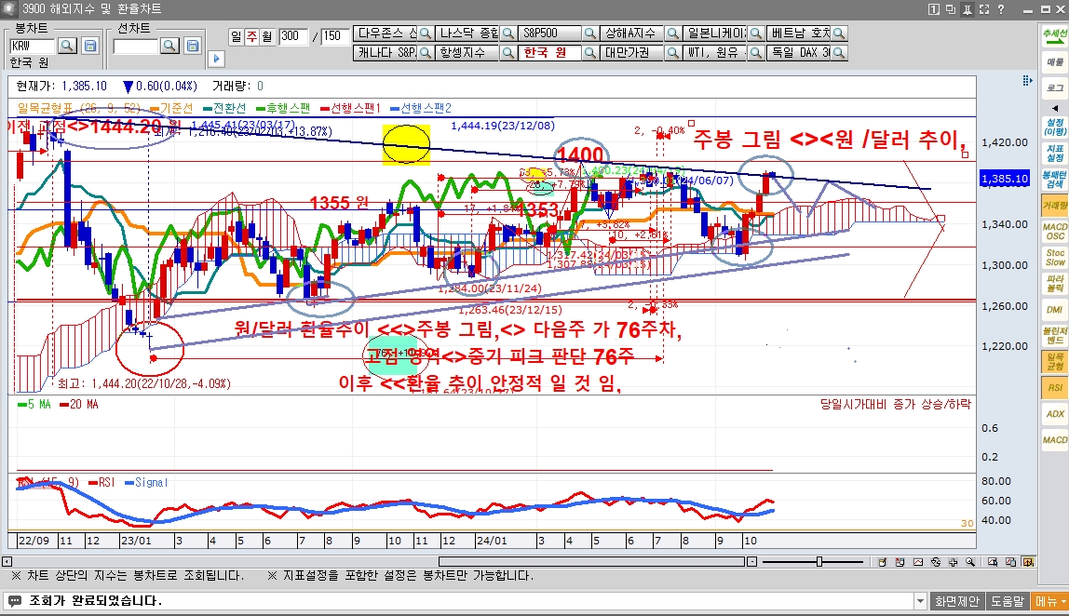Screen dimensions: 1069x616
Task: Click the 화면제안 button
Action: 958,600
